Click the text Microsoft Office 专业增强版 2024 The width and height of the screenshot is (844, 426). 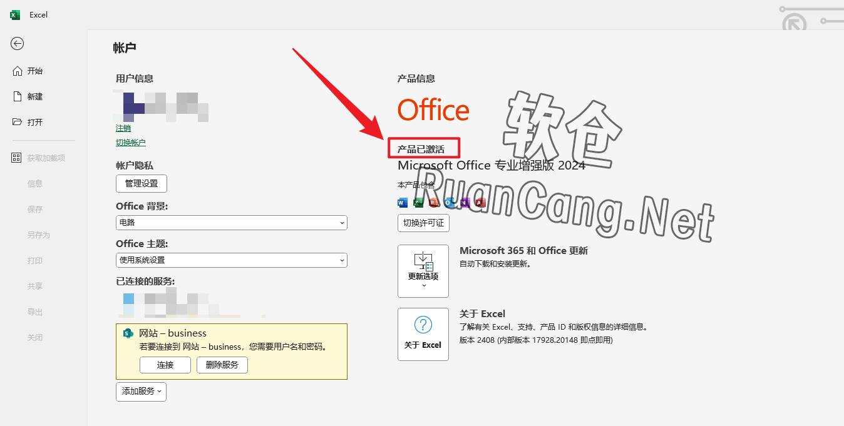[x=491, y=165]
